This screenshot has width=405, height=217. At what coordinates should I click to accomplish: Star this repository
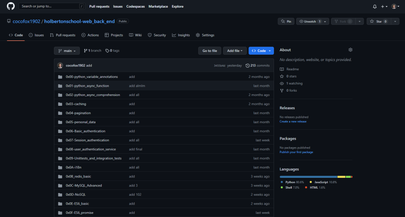coord(379,21)
